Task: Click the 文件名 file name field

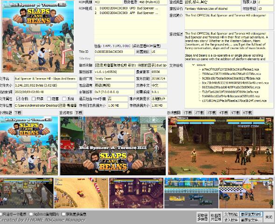Action: click(x=45, y=79)
